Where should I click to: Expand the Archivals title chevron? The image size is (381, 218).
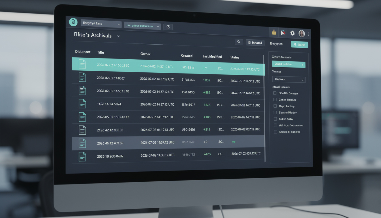point(118,36)
